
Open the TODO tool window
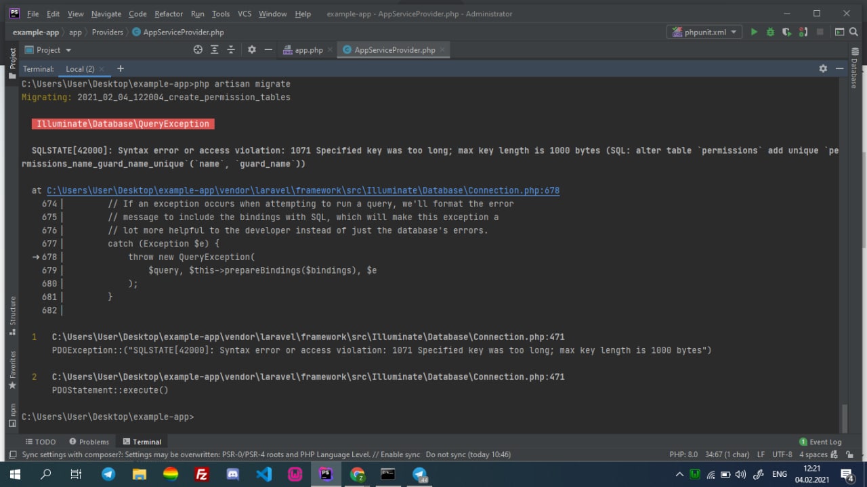[41, 442]
